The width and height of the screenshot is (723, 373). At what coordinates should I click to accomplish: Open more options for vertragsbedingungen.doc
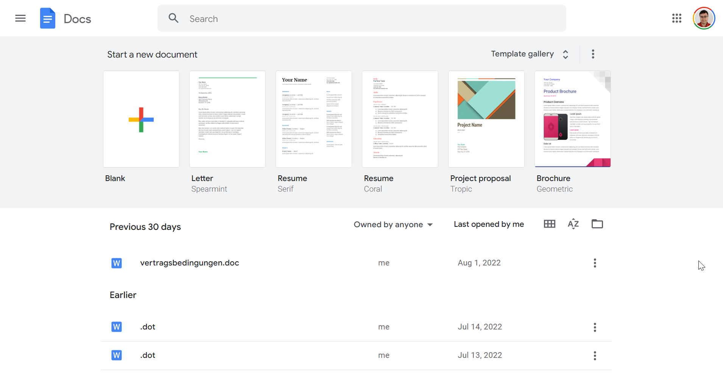[595, 263]
